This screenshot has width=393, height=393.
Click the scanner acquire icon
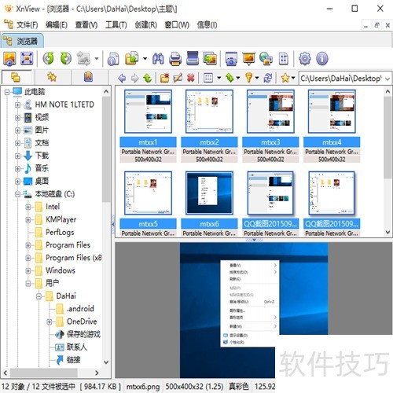193,58
